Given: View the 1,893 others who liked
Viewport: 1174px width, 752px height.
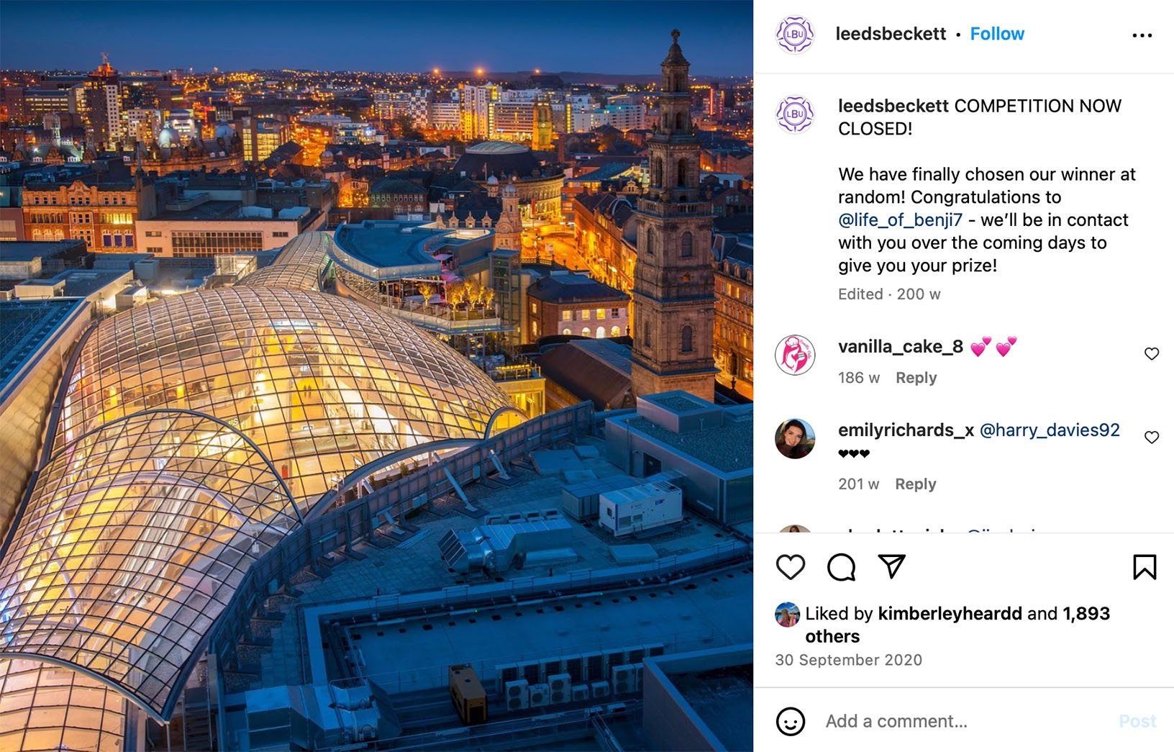Looking at the screenshot, I should coord(957,625).
